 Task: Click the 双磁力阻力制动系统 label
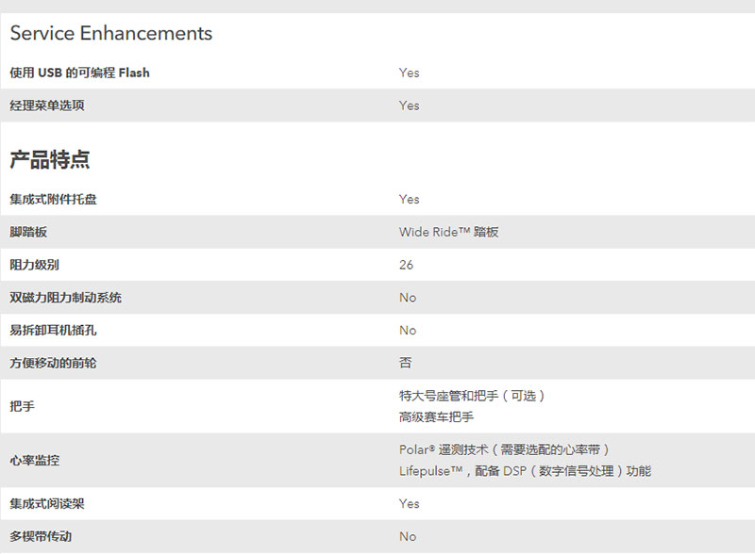coord(65,297)
